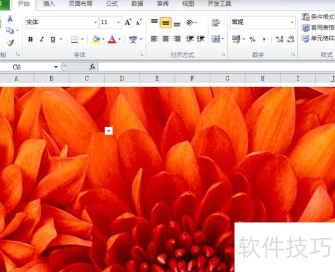Switch to the 数据 tab
This screenshot has height=272, width=335.
click(x=137, y=4)
